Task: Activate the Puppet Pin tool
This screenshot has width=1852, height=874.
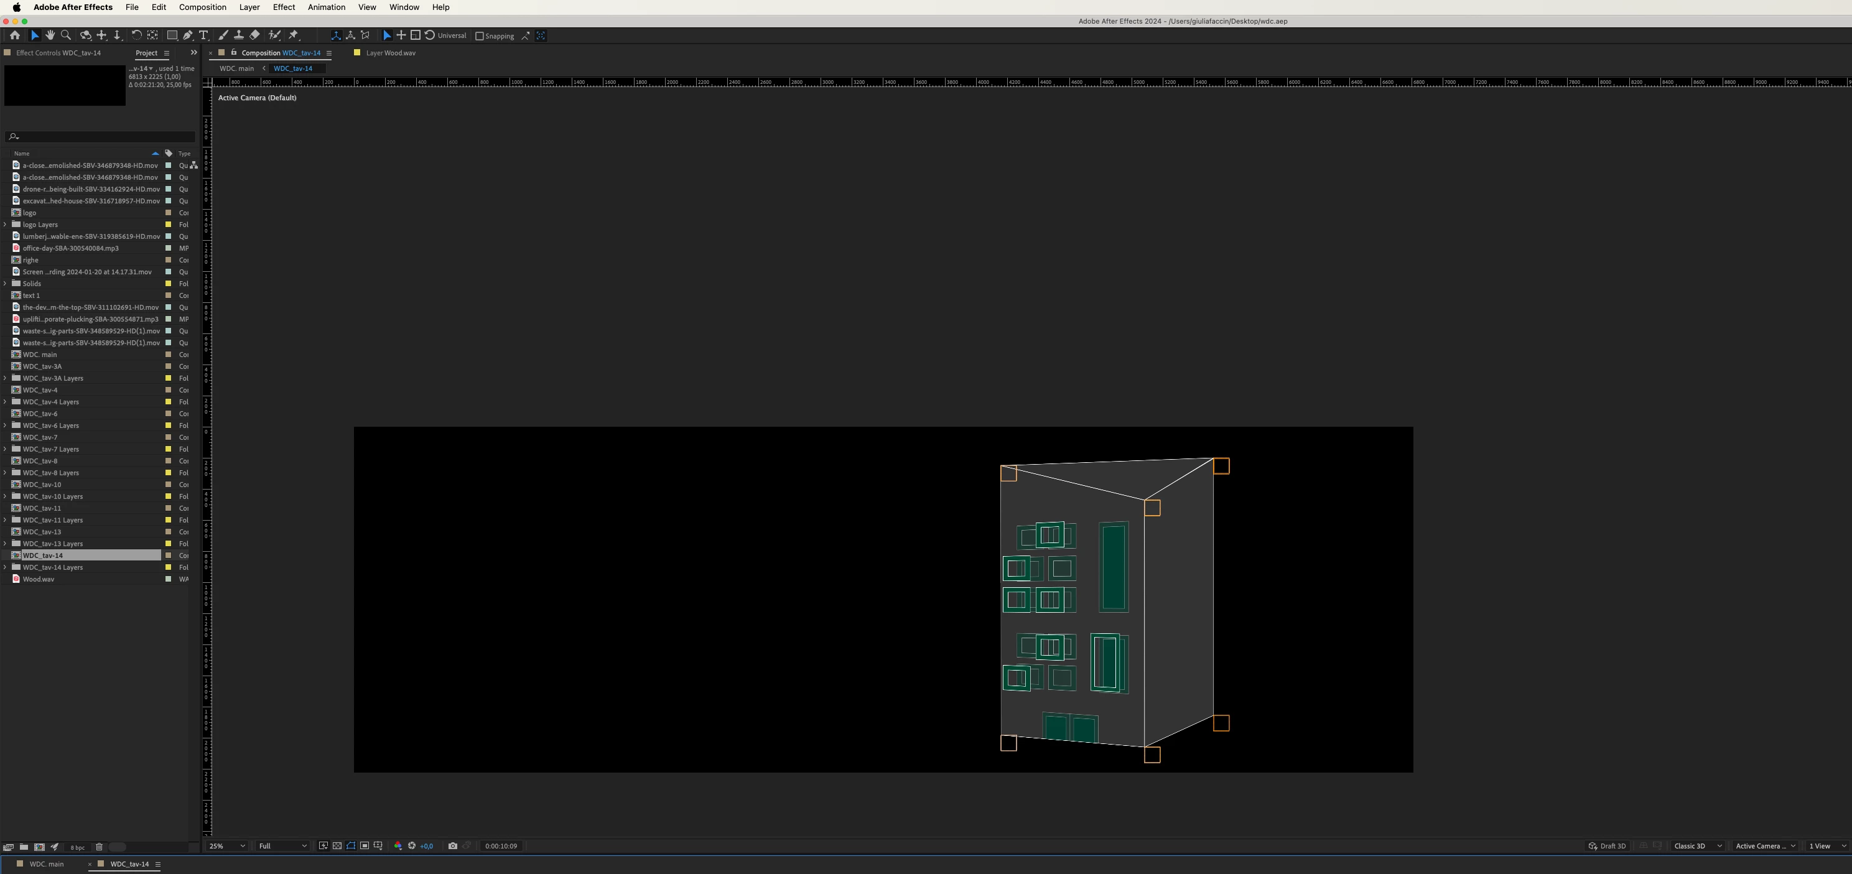Action: point(294,35)
